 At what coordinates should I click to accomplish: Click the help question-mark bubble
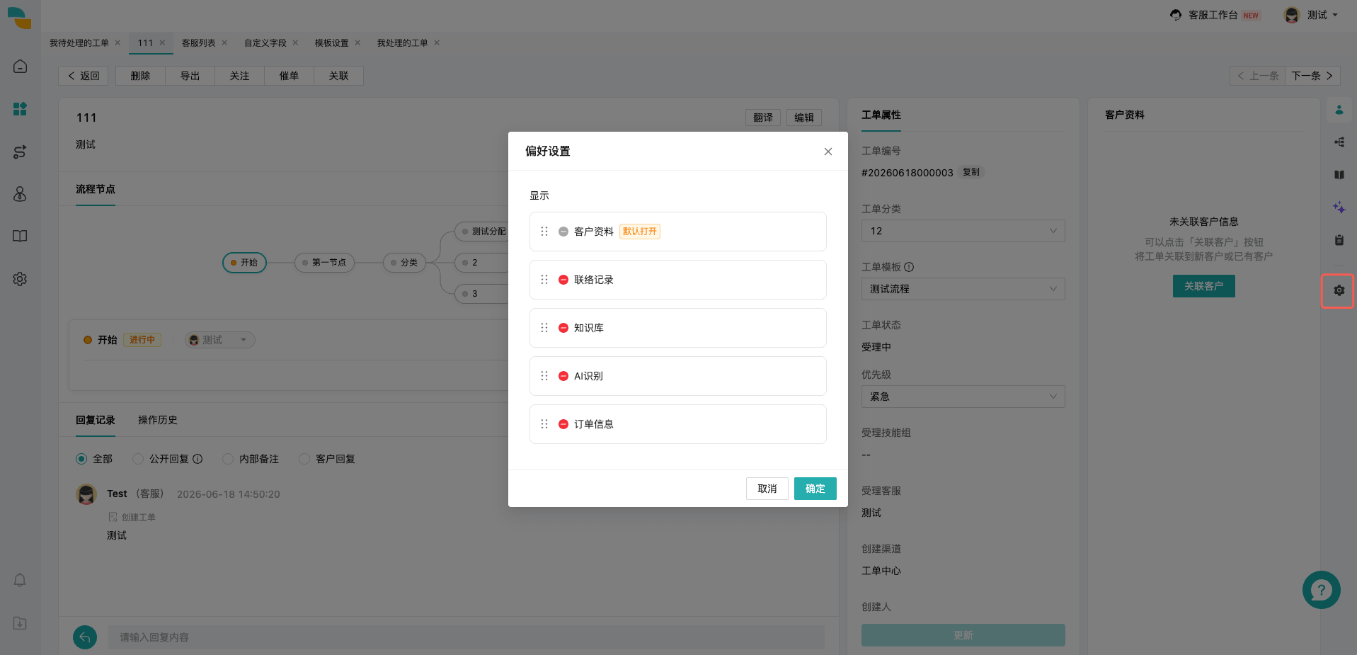click(x=1321, y=590)
